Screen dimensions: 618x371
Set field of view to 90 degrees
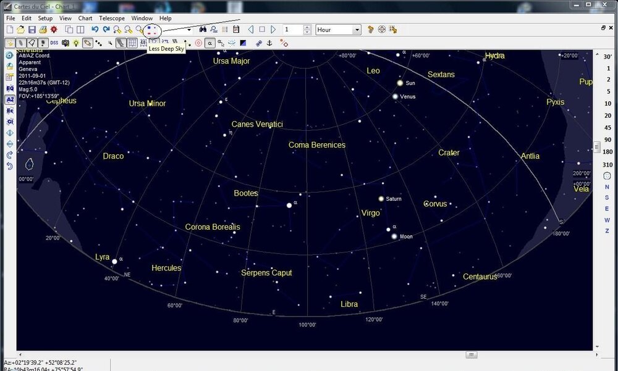(x=607, y=140)
